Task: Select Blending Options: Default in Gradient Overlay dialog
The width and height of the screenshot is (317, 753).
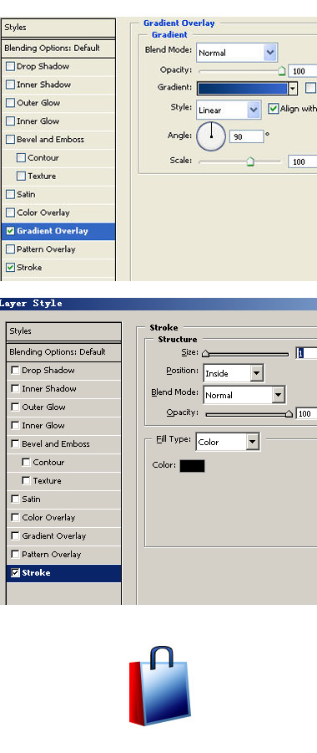Action: pos(58,49)
